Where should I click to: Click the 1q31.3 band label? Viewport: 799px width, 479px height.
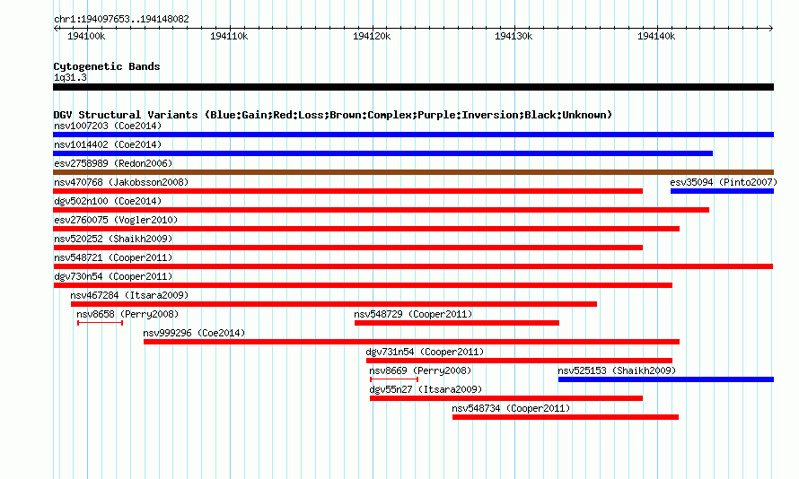point(70,77)
